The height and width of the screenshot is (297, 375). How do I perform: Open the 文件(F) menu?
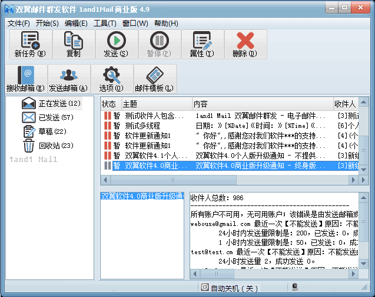pos(18,23)
